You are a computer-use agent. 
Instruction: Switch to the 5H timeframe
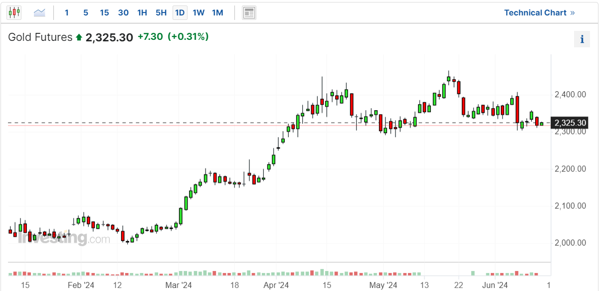pyautogui.click(x=161, y=12)
